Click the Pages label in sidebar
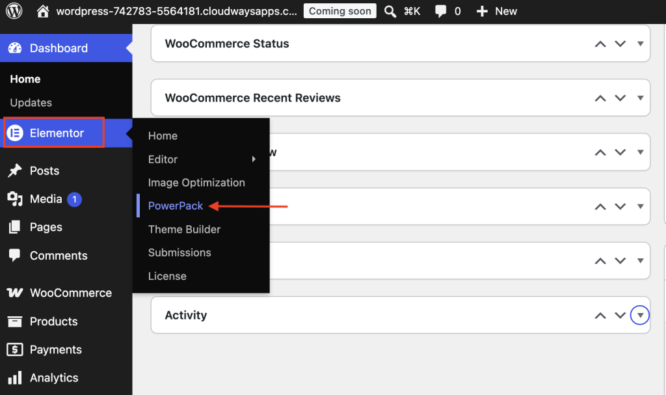Screen dimensions: 666x395 pyautogui.click(x=46, y=228)
